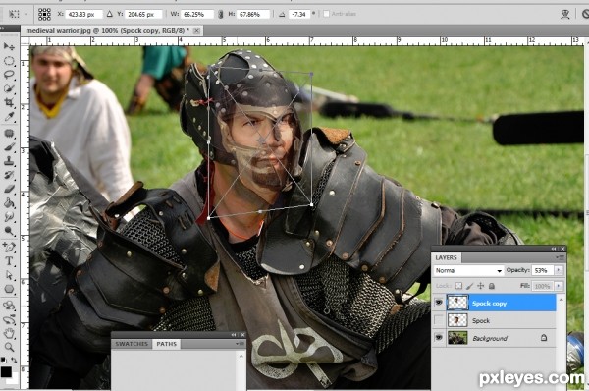Toggle the maintain aspect ratio link
Viewport: 589px width, 391px height.
pyautogui.click(x=221, y=15)
